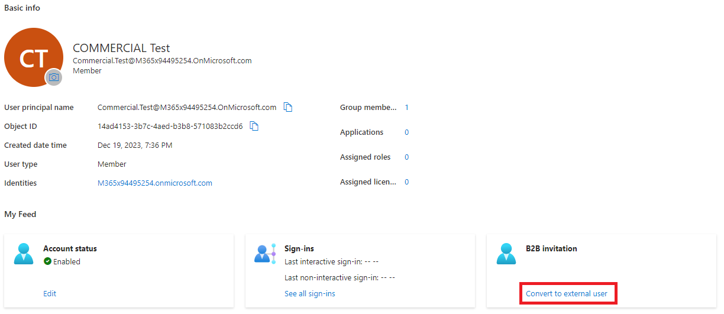Click Convert to external user
This screenshot has height=314, width=724.
(x=566, y=294)
